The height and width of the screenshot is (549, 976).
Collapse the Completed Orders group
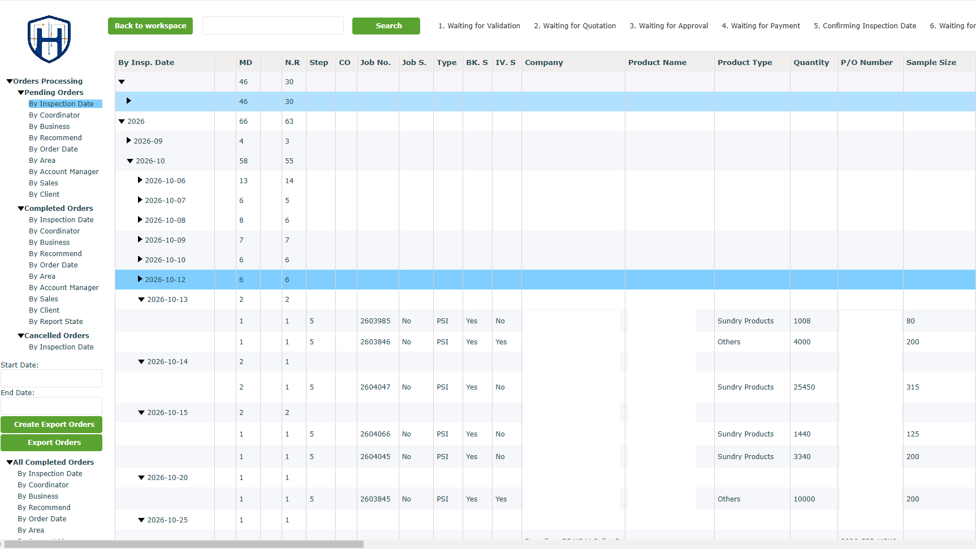click(x=21, y=209)
